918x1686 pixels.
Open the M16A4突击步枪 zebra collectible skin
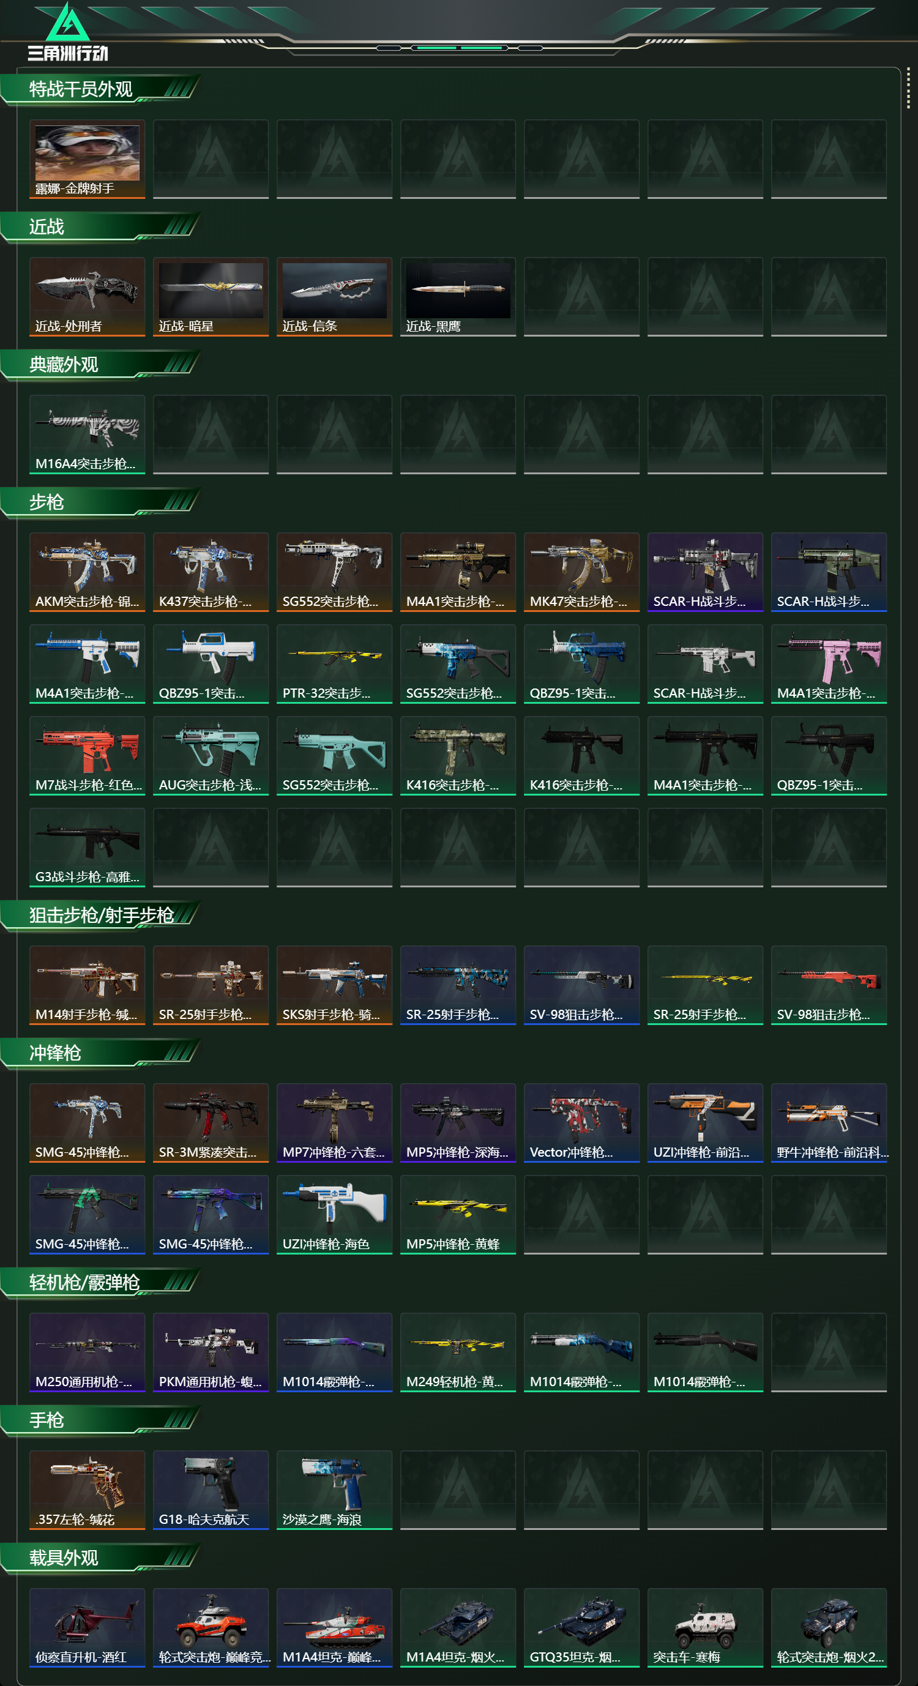point(87,434)
